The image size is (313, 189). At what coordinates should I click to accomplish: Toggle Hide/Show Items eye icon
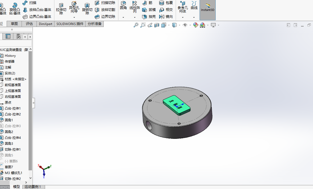185,25
